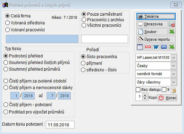Click the key settings icon beside checkbox 9
Image resolution: width=184 pixels, height=134 pixels.
click(x=173, y=90)
